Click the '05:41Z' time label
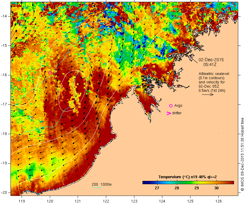 210,64
